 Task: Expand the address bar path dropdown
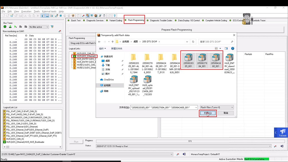pyautogui.click(x=187, y=42)
